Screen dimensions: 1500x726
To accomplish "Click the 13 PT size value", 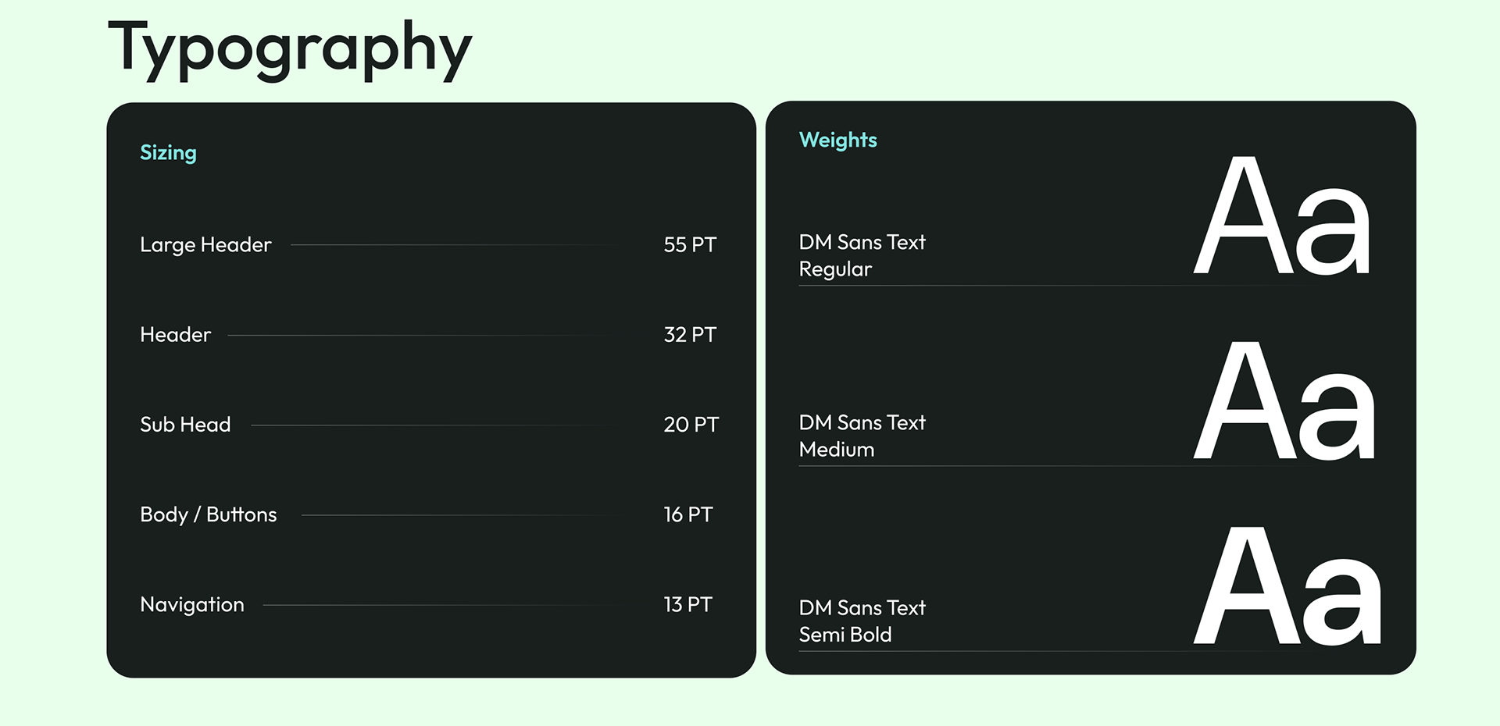I will [x=687, y=604].
